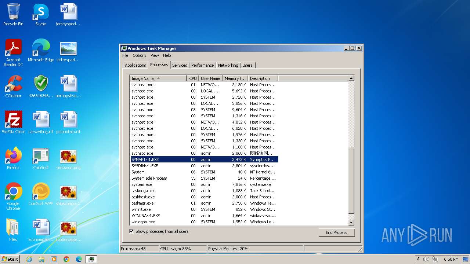
Task: Sort by Description column header
Action: (x=263, y=78)
